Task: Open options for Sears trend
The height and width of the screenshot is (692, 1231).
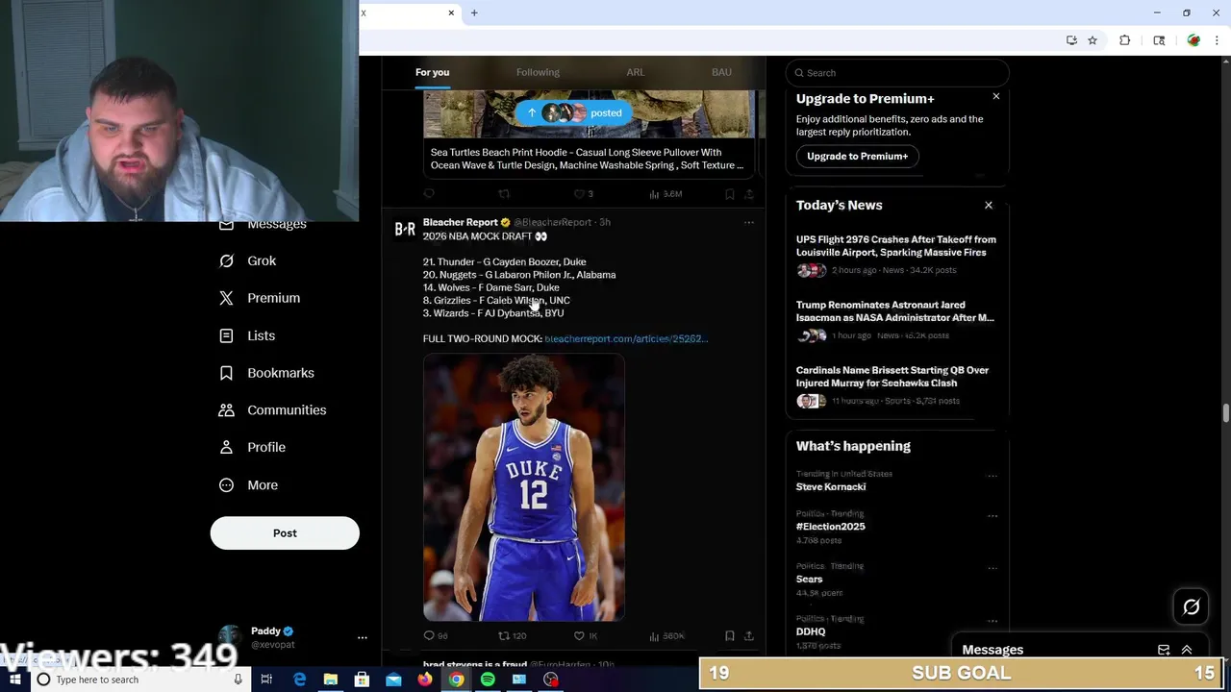Action: point(992,568)
